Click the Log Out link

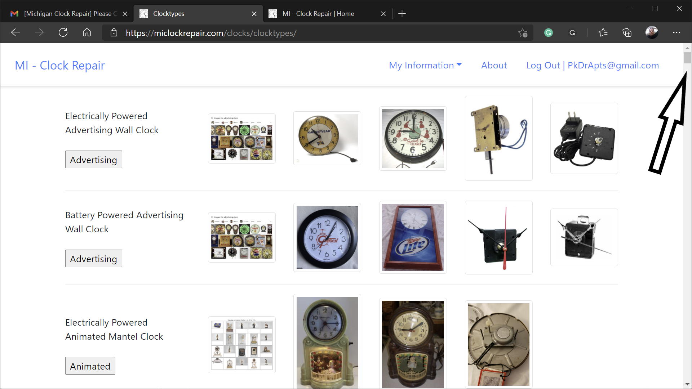[x=543, y=65]
